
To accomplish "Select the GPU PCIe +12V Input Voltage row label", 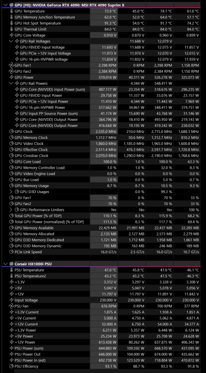I will (45, 53).
